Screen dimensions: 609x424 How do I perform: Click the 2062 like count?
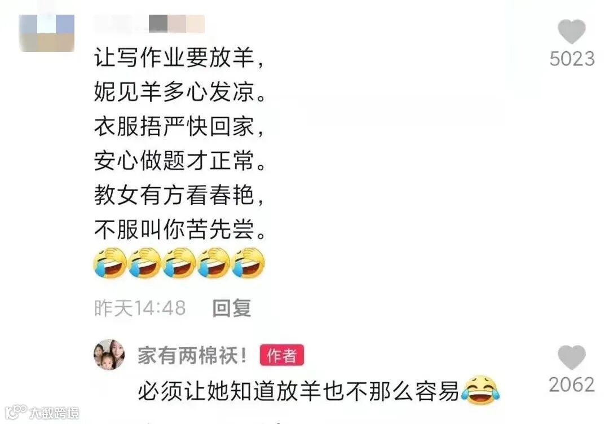tap(572, 385)
